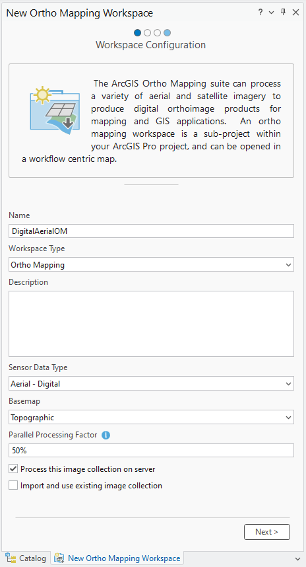Enable Import and use existing image collection

pyautogui.click(x=13, y=486)
